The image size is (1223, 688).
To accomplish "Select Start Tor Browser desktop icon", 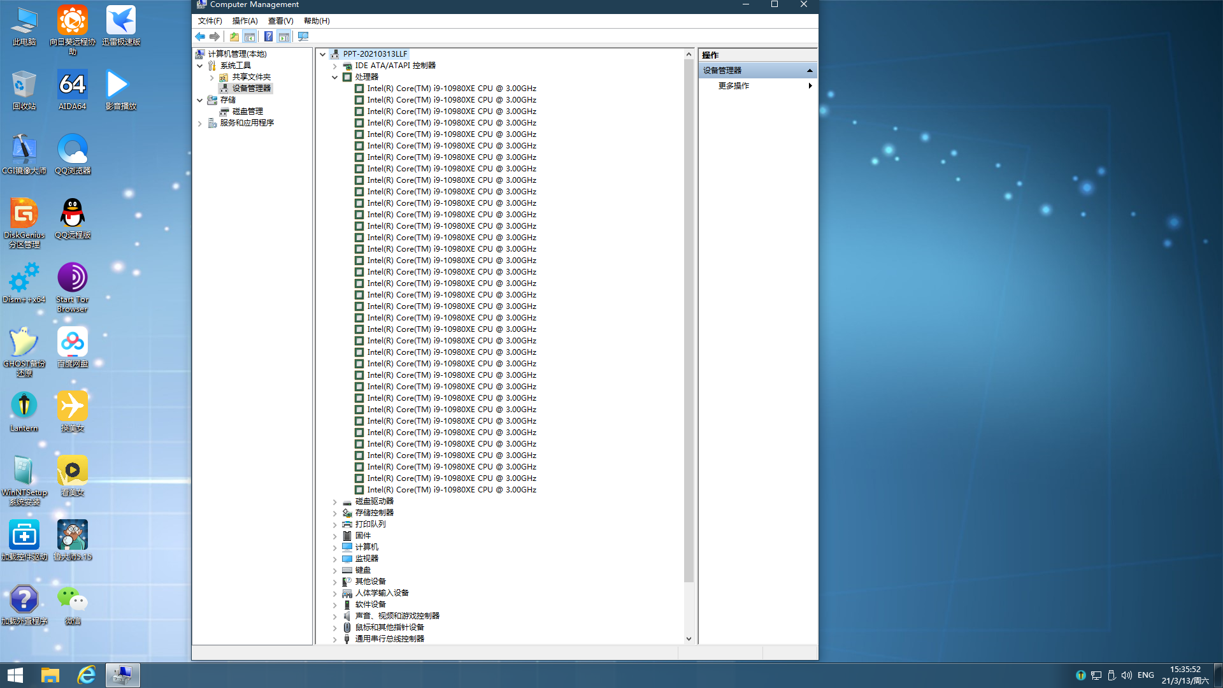I will [x=73, y=287].
